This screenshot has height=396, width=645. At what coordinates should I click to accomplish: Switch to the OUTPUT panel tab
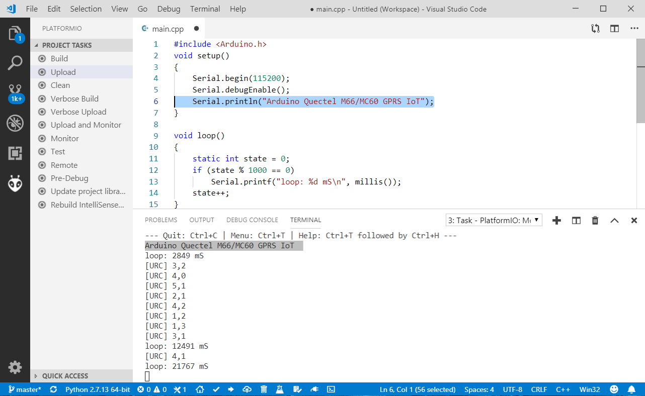[x=202, y=220]
